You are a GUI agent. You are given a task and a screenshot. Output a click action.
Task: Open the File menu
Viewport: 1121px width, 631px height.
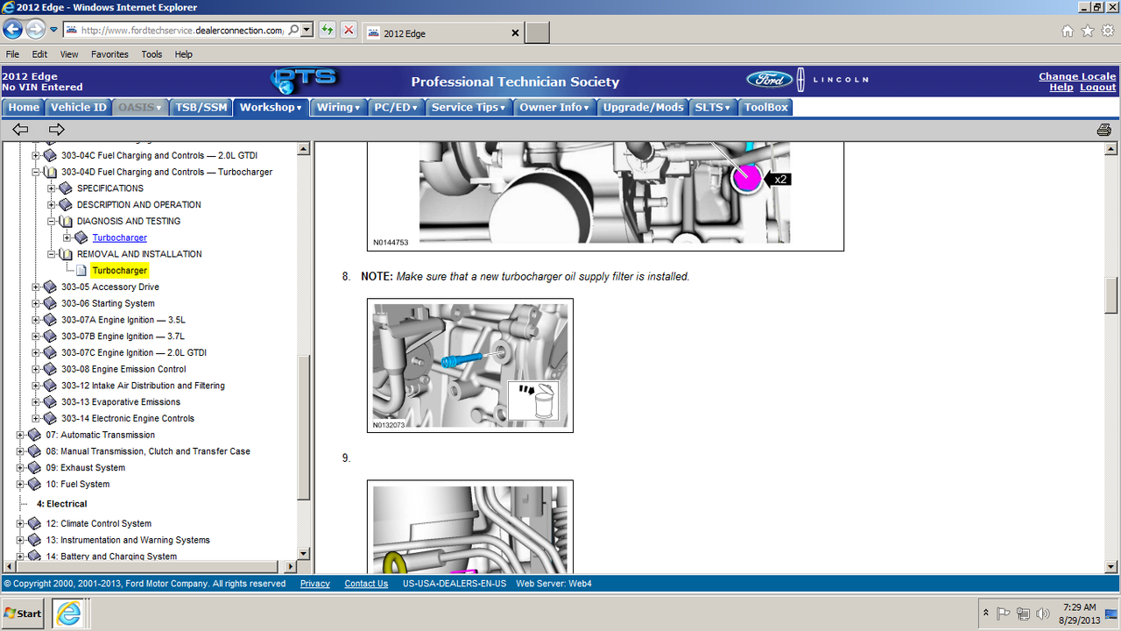(12, 54)
